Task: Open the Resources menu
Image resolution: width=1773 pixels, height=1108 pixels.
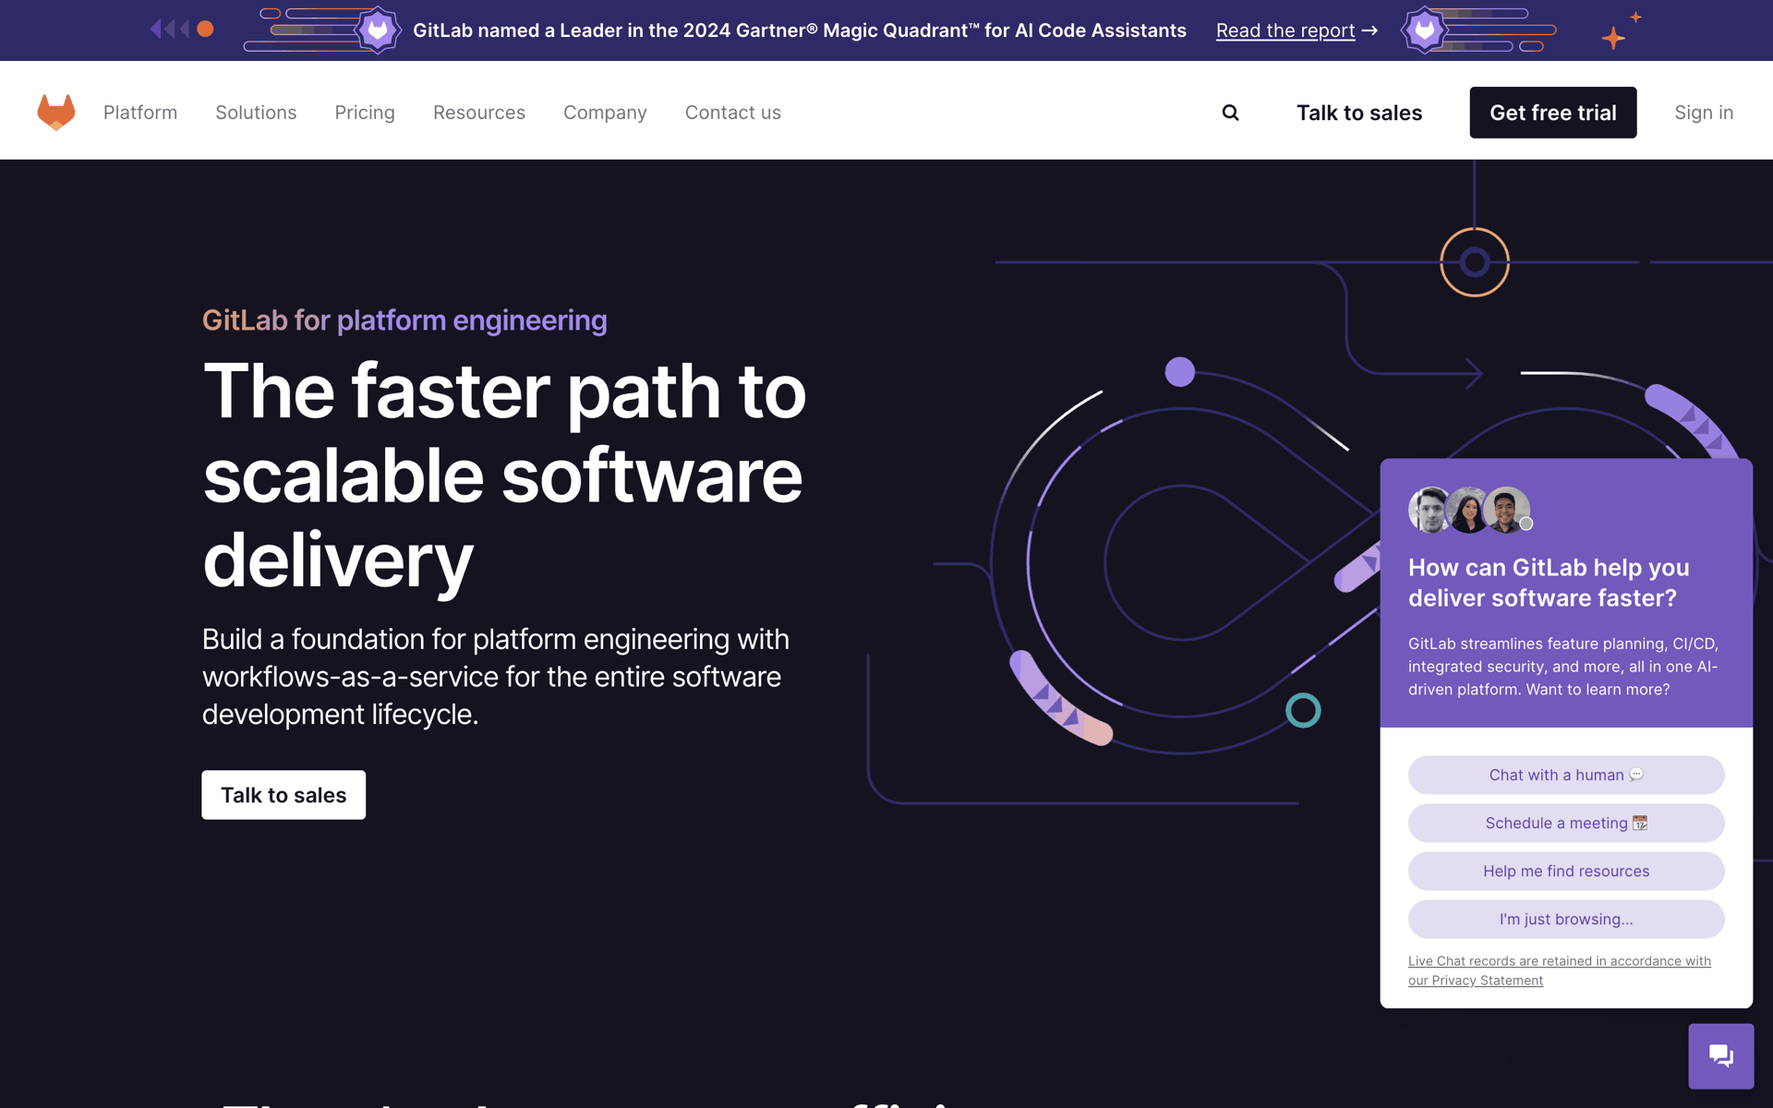Action: [479, 113]
